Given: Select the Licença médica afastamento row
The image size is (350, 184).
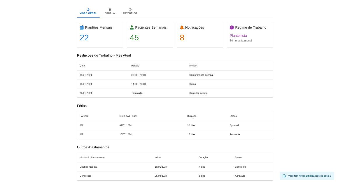Looking at the screenshot, I should (x=175, y=167).
